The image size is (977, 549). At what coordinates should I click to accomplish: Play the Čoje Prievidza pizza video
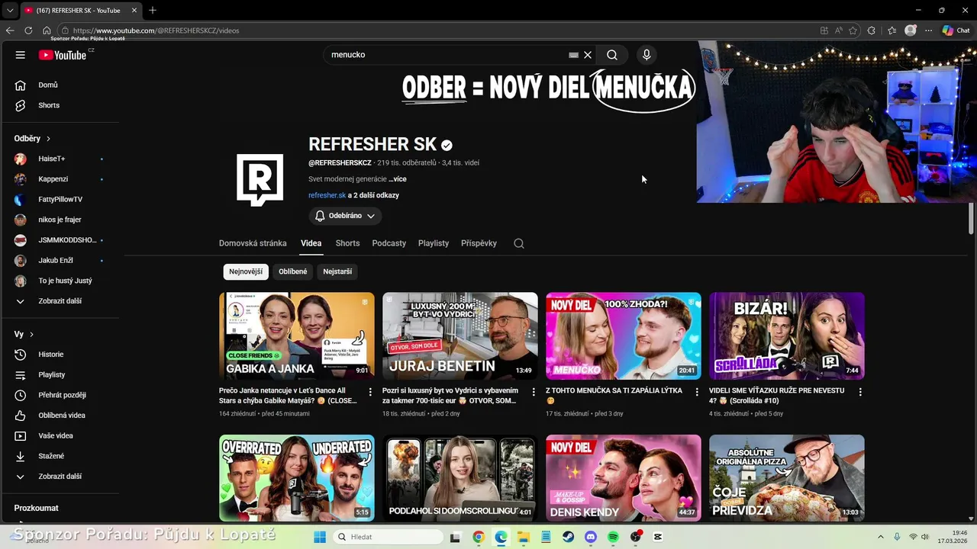click(x=787, y=478)
